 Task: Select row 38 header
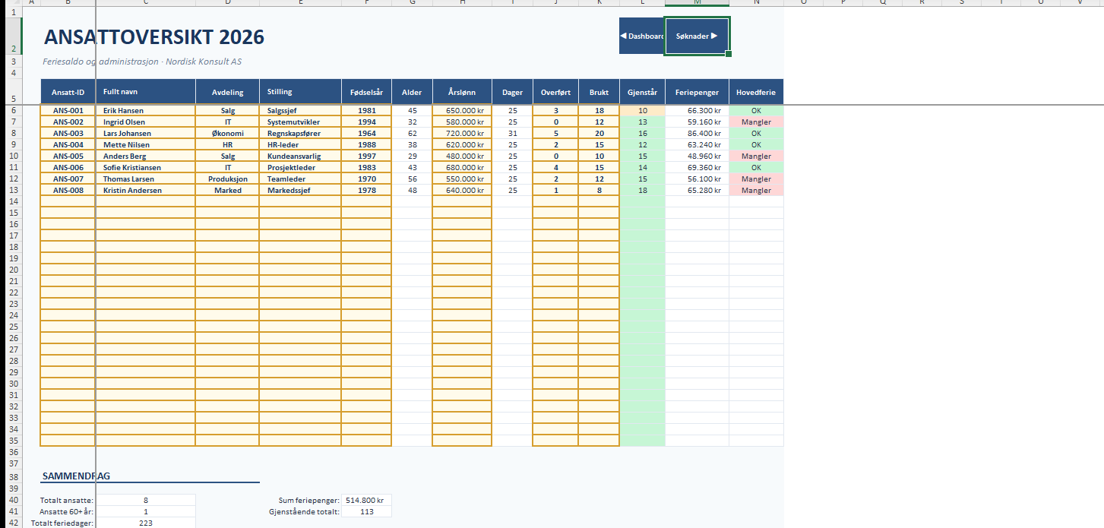coord(14,477)
